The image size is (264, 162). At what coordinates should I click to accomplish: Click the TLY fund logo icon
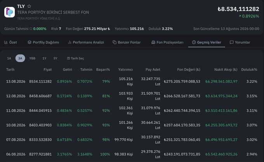[x=9, y=12]
